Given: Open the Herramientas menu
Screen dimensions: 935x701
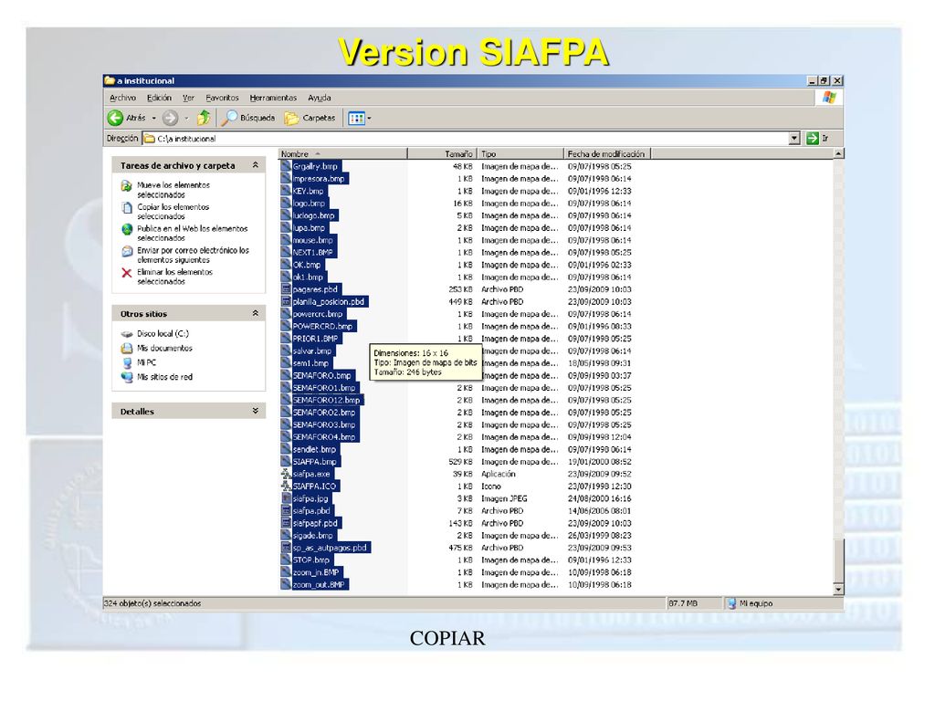Looking at the screenshot, I should (x=273, y=98).
